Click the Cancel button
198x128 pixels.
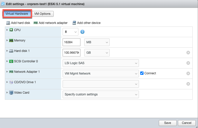click(187, 123)
